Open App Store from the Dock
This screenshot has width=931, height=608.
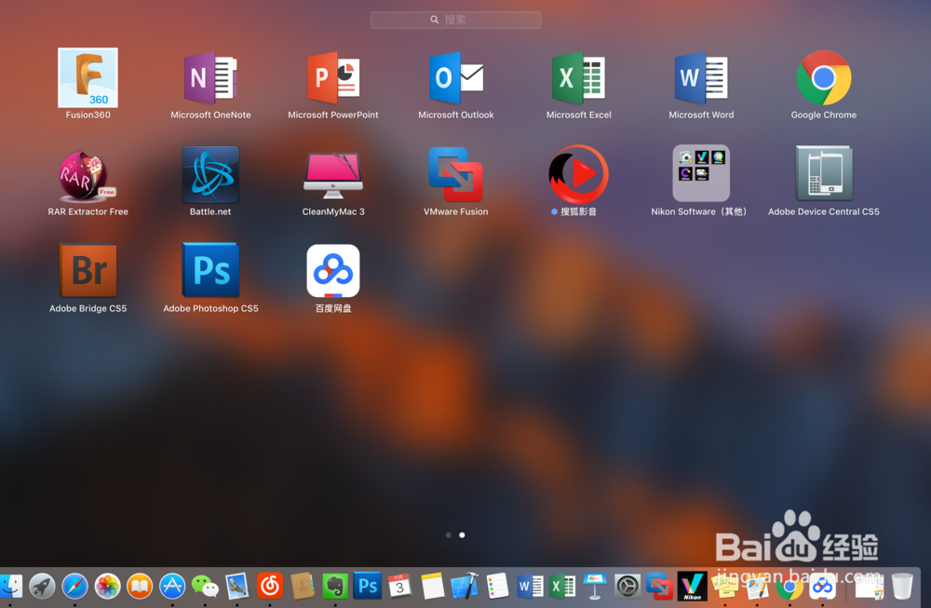click(172, 587)
